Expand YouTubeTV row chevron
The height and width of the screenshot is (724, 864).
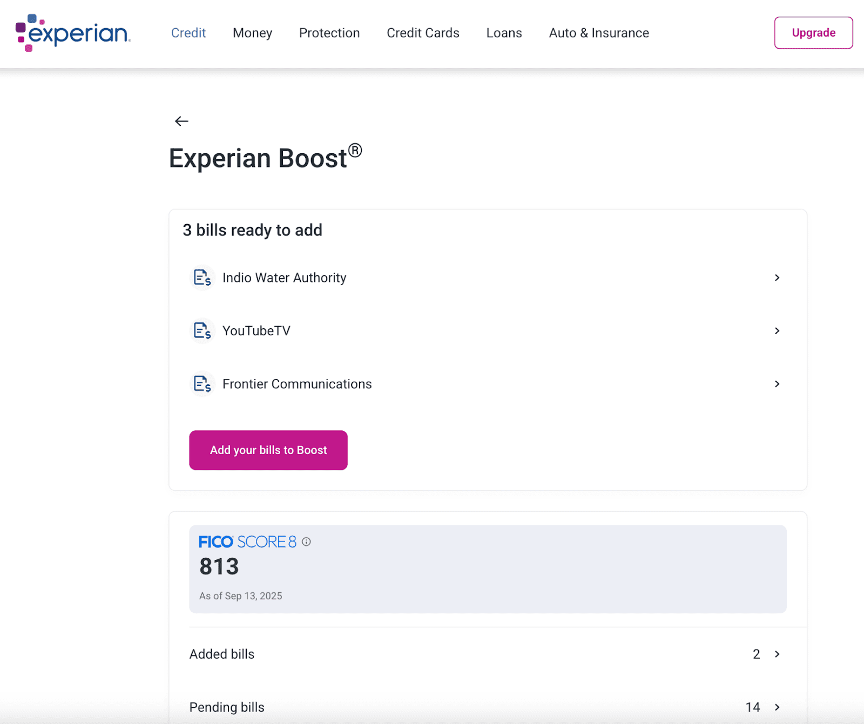777,330
